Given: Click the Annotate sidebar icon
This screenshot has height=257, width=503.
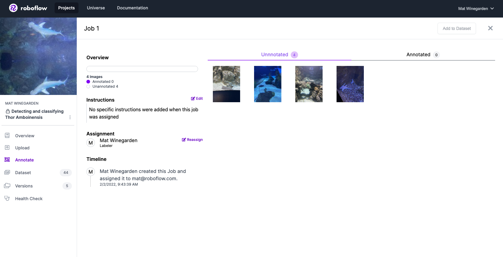Looking at the screenshot, I should (x=7, y=160).
